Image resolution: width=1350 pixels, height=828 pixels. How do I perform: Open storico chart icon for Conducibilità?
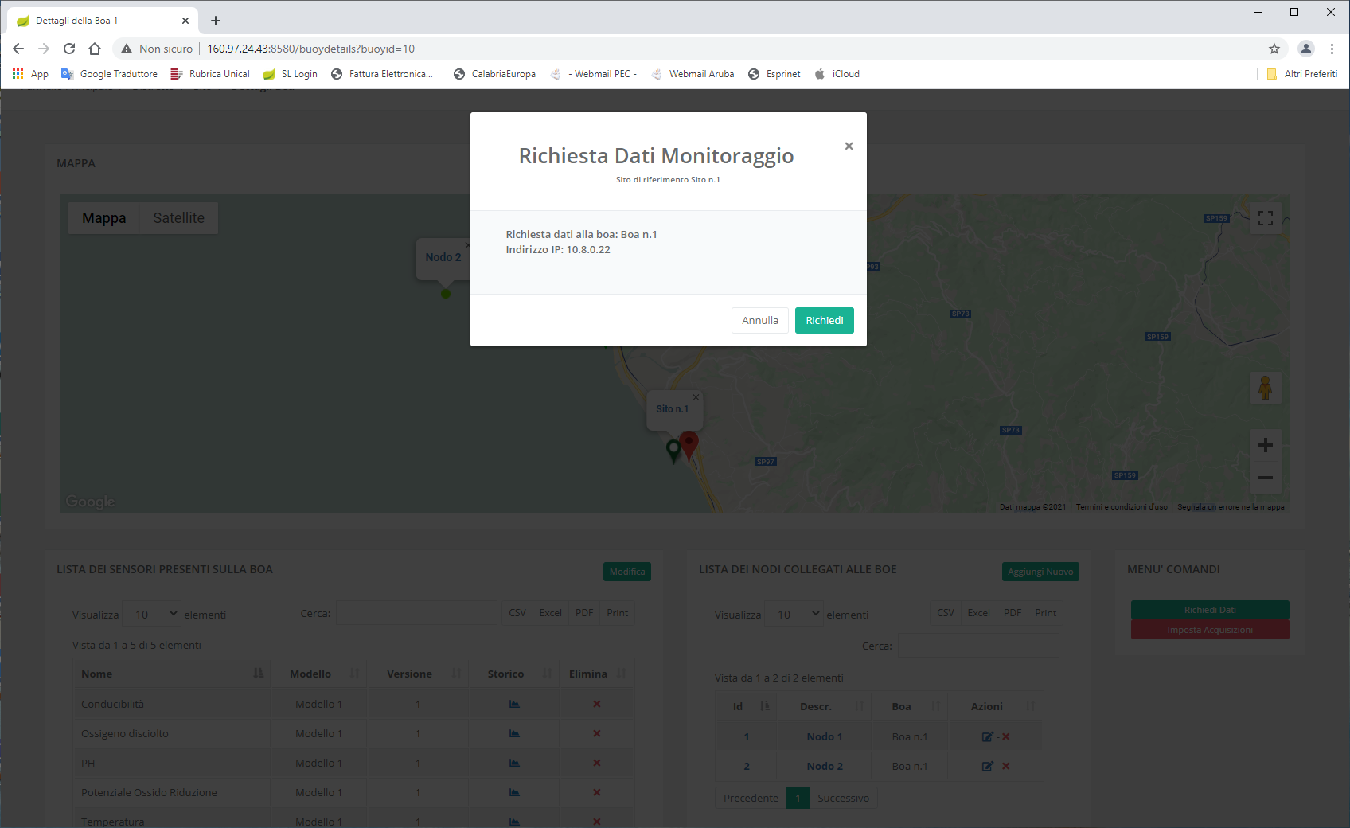click(x=514, y=704)
